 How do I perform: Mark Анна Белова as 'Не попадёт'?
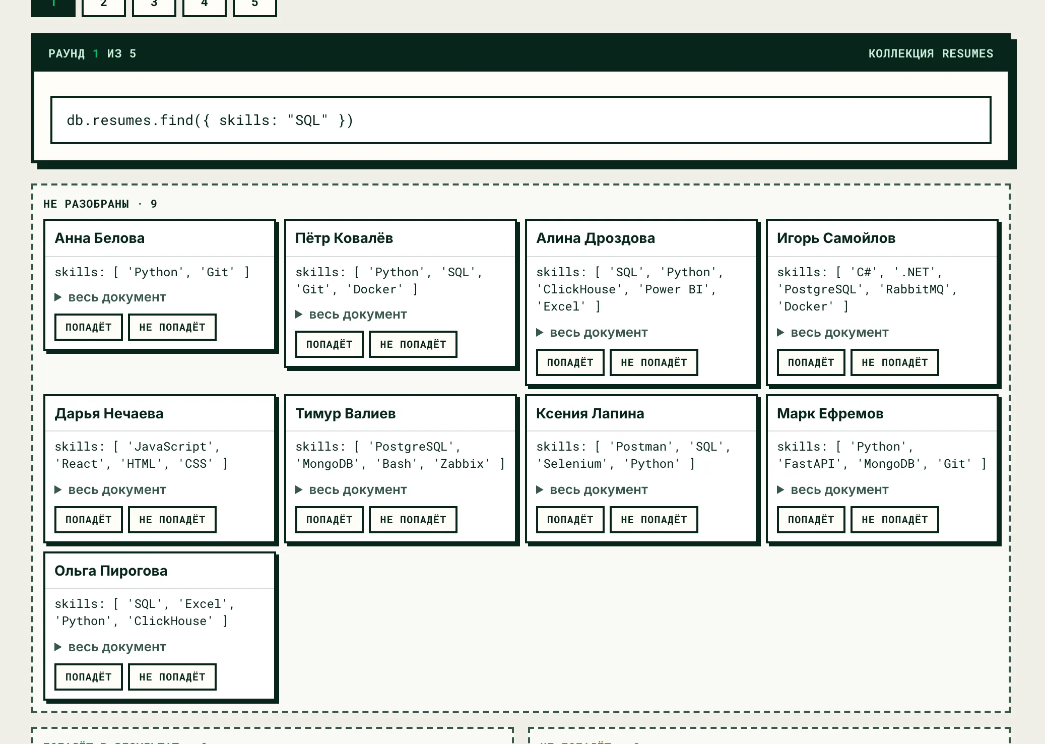pos(172,327)
